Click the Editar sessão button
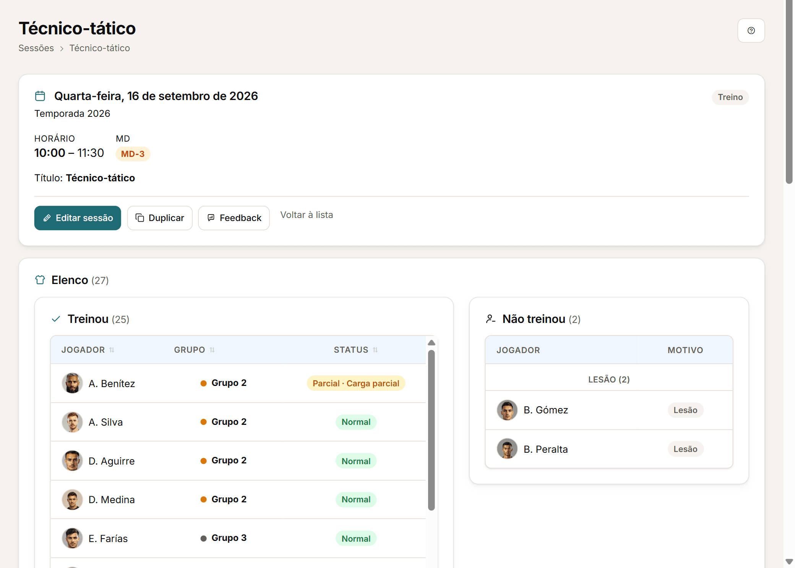 pyautogui.click(x=78, y=218)
